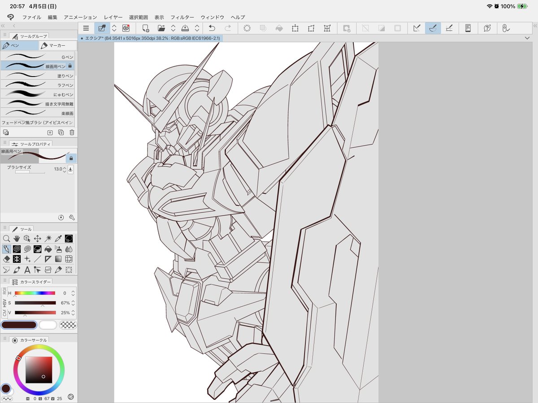Toggle the color circle mode play button

pos(70,397)
